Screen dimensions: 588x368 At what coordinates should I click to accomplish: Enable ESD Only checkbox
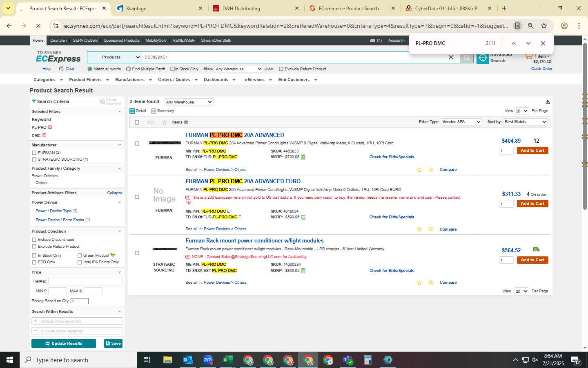pos(34,262)
